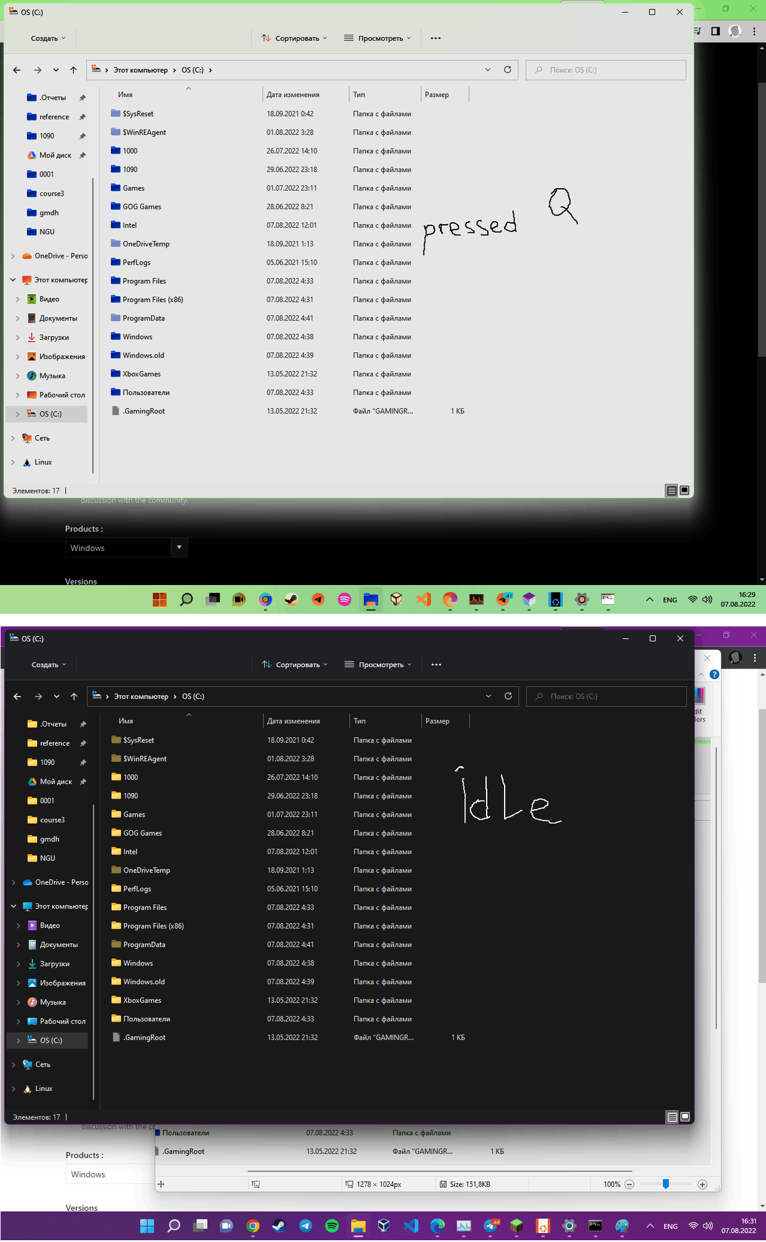766x1242 pixels.
Task: Sort by Имя column in the light-themed Explorer
Action: pos(125,94)
